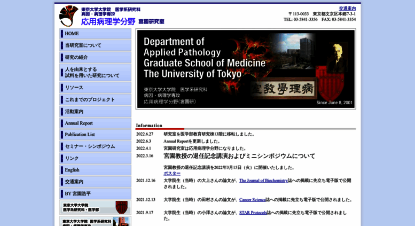415x226 pixels.
Task: Open the 応用病理学分野 宮園研究室 header title
Action: point(122,21)
